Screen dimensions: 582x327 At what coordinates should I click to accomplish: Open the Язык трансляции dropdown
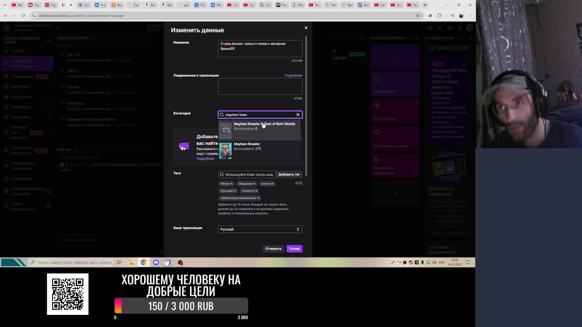[260, 229]
